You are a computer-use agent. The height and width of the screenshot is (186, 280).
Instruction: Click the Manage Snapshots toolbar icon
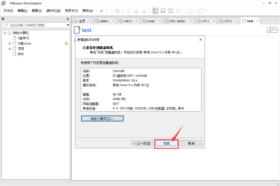point(144,11)
